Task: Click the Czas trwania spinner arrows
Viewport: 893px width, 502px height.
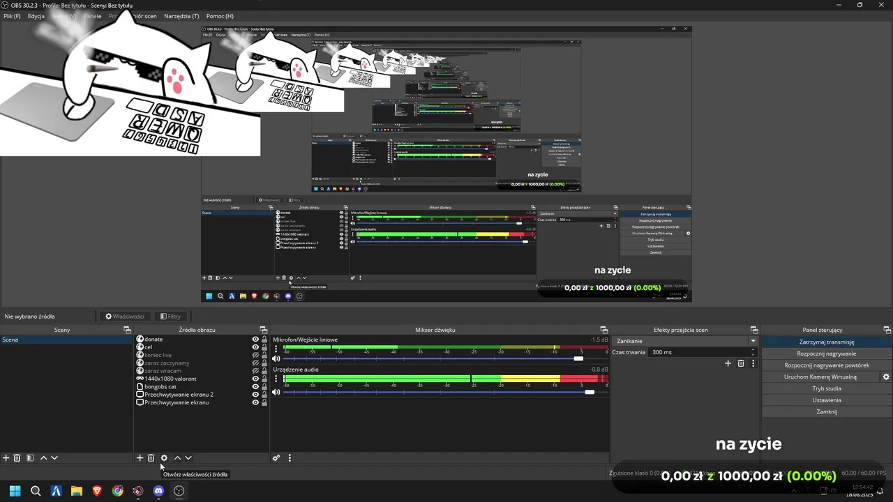Action: pyautogui.click(x=753, y=352)
